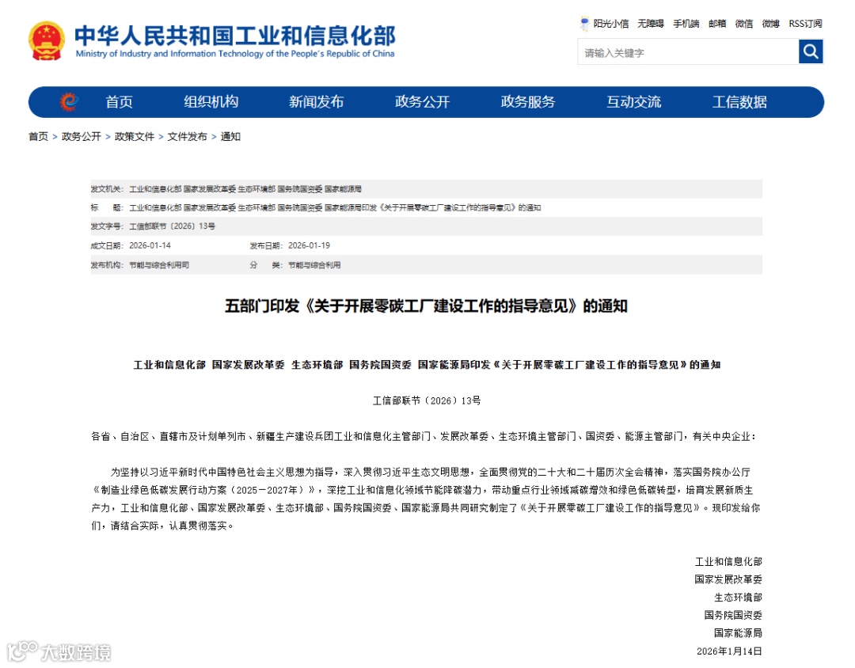Click the swirl icon in navigation bar
The image size is (855, 668).
coord(69,101)
